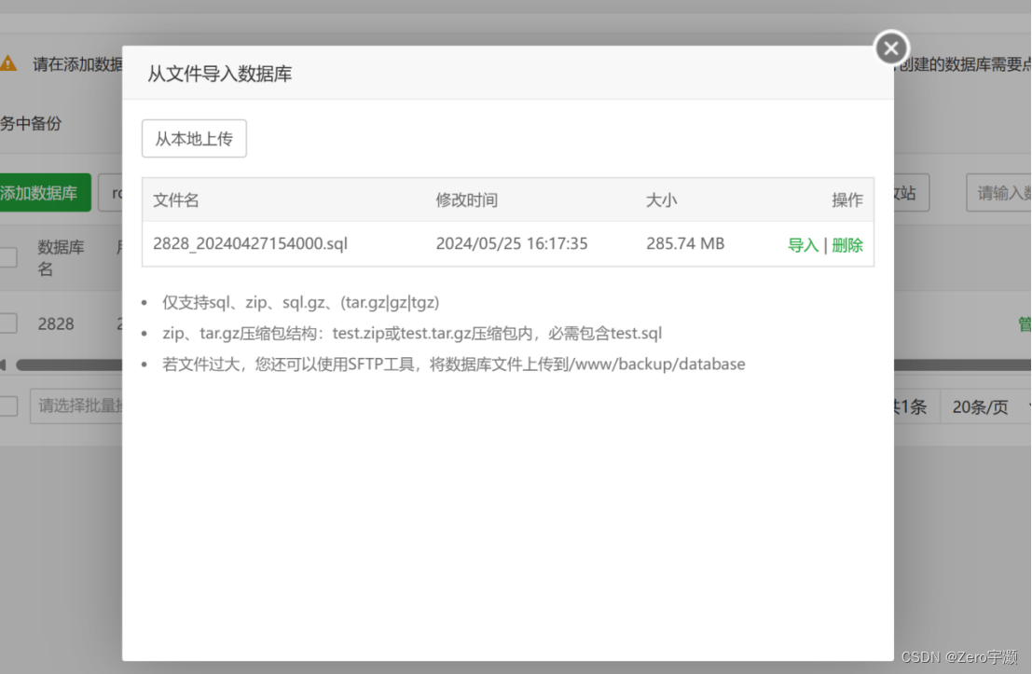The width and height of the screenshot is (1032, 674).
Task: Click the 数据库名 column header
Action: point(61,257)
